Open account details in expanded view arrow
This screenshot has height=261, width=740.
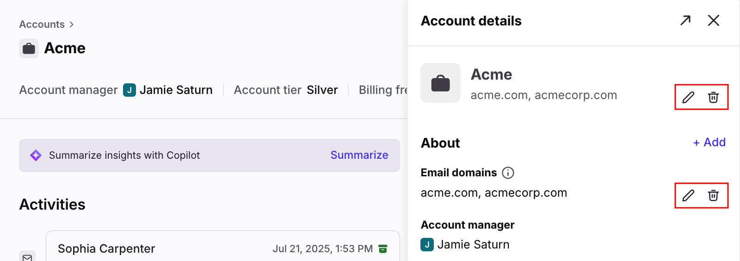pyautogui.click(x=685, y=20)
